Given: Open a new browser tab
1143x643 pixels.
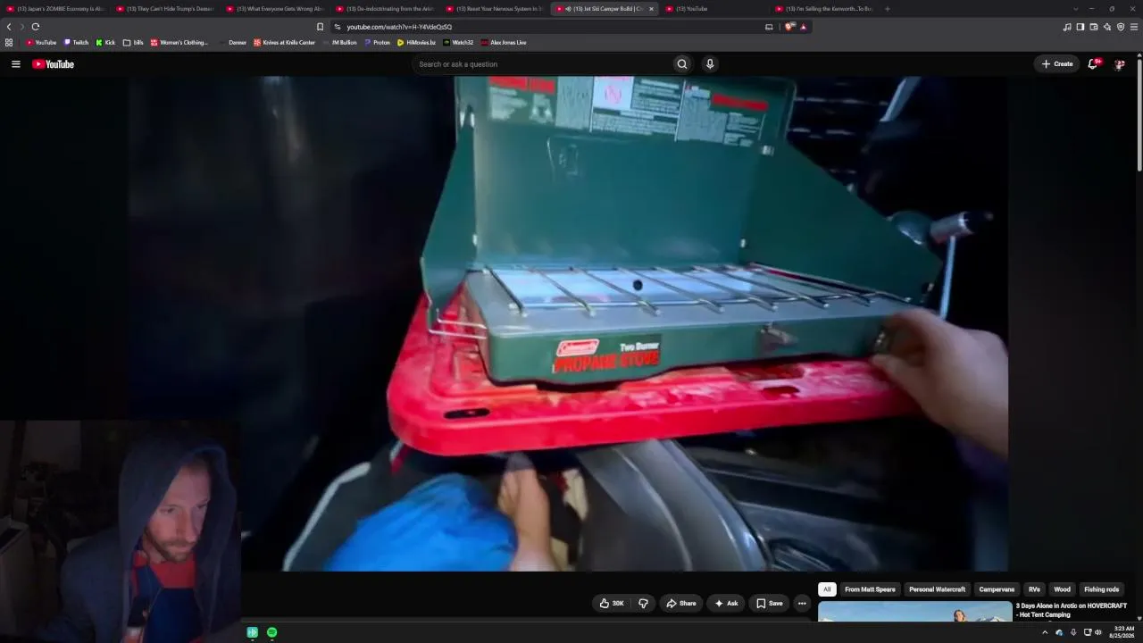Looking at the screenshot, I should 887,9.
